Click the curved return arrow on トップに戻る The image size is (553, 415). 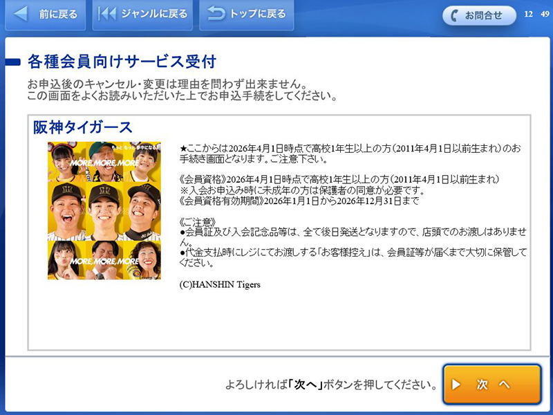[x=216, y=14]
